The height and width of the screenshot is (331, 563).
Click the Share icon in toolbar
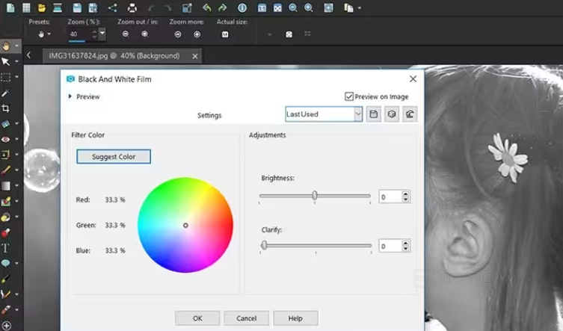(112, 8)
